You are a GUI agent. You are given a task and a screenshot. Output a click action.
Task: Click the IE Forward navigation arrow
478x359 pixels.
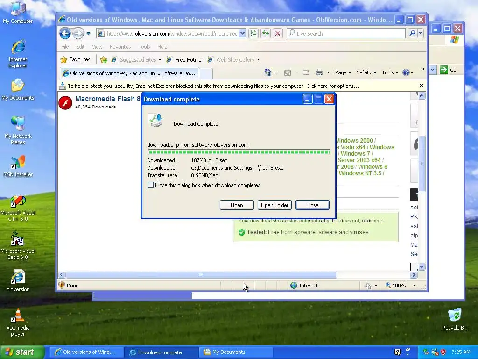(78, 33)
